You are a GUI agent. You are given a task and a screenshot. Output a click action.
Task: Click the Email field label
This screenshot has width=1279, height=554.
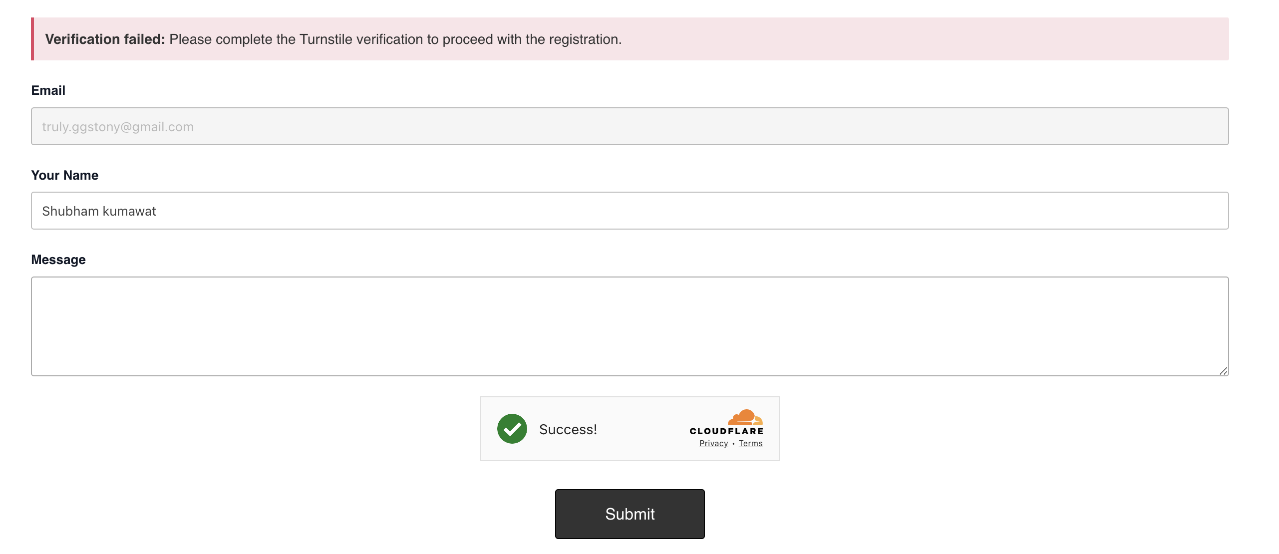48,90
